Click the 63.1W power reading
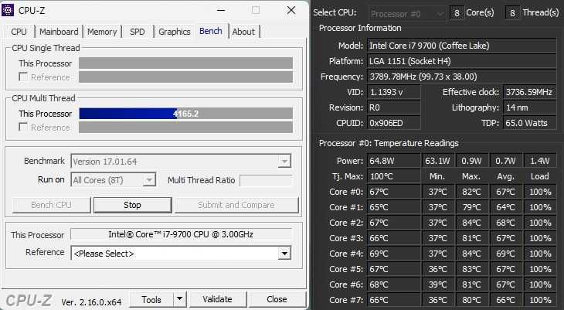Image resolution: width=564 pixels, height=310 pixels. [x=438, y=161]
